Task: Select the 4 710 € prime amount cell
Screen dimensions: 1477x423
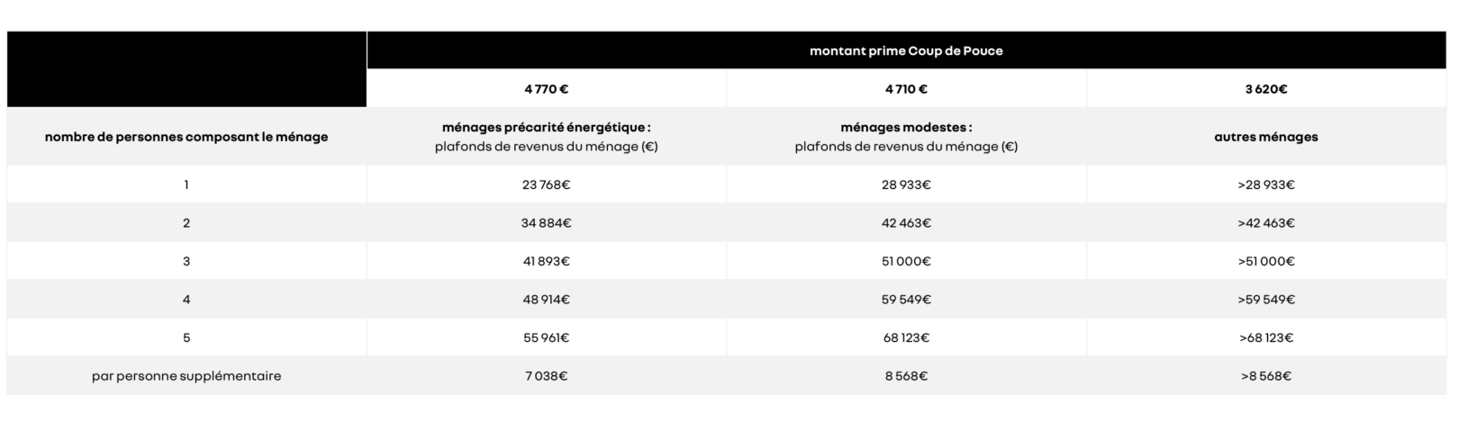Action: coord(906,89)
